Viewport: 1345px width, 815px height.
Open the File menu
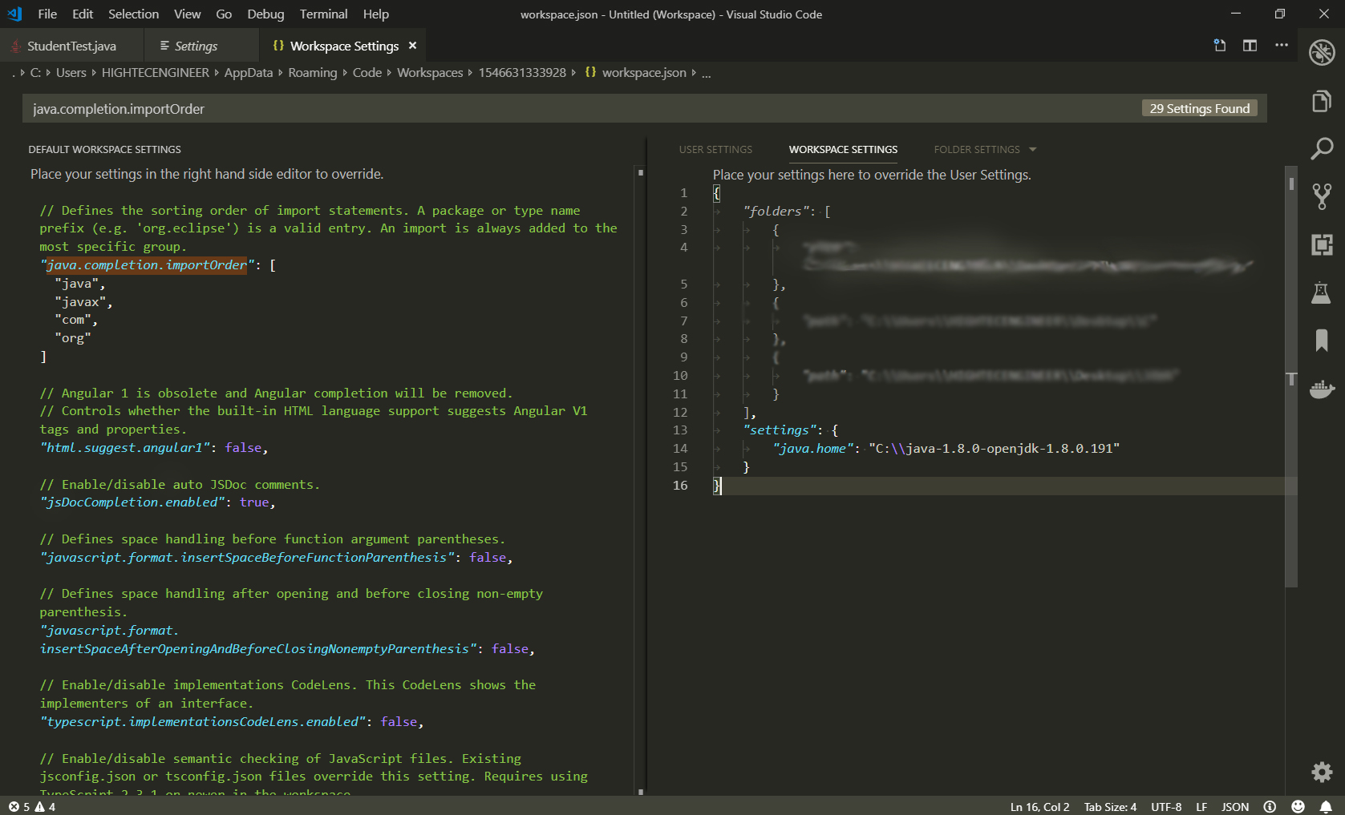[x=47, y=14]
